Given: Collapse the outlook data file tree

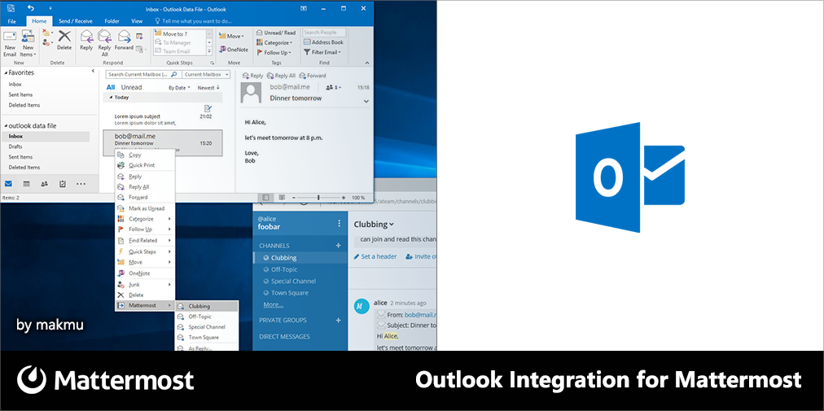Looking at the screenshot, I should (6, 126).
